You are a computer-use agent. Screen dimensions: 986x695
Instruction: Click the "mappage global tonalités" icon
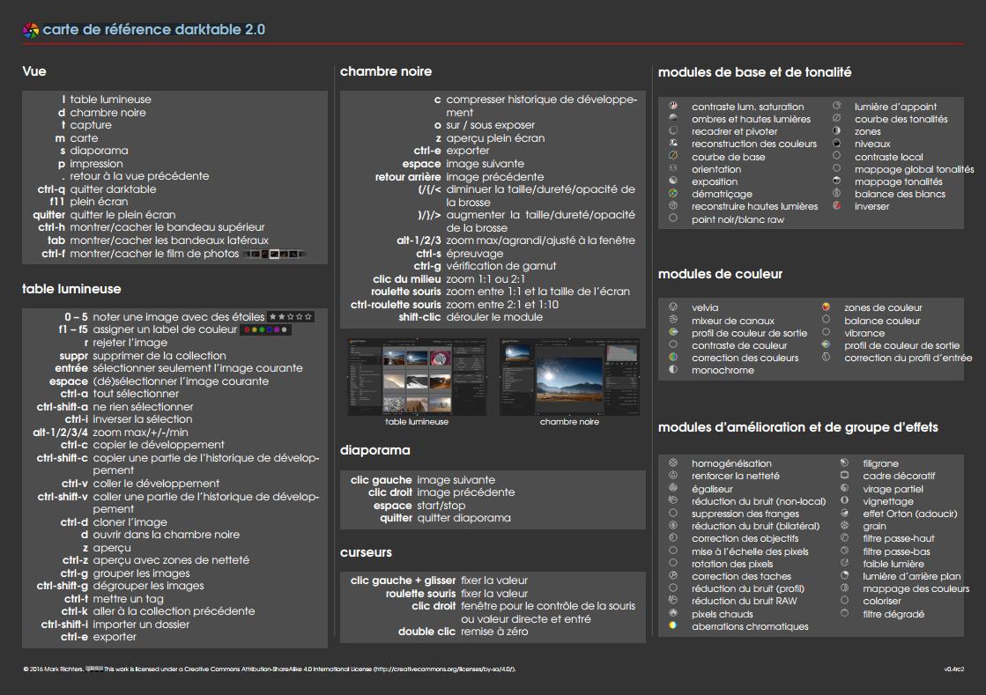836,168
